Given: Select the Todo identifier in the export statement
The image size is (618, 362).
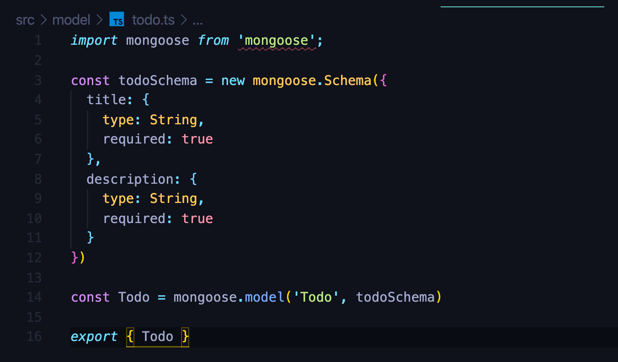Looking at the screenshot, I should click(x=157, y=336).
